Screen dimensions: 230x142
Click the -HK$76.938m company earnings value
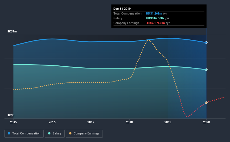(x=155, y=23)
